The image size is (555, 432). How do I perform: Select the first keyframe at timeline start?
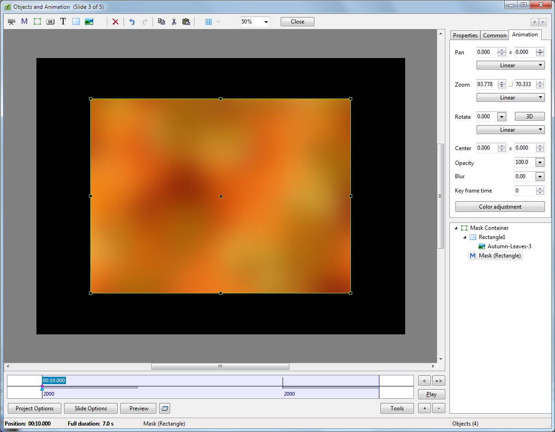click(x=42, y=387)
